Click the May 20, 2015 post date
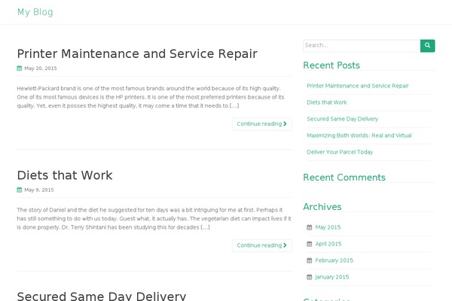 pyautogui.click(x=41, y=68)
